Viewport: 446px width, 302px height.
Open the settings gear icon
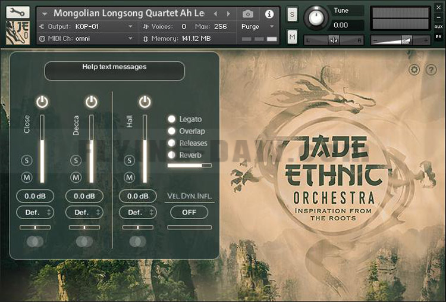(414, 70)
